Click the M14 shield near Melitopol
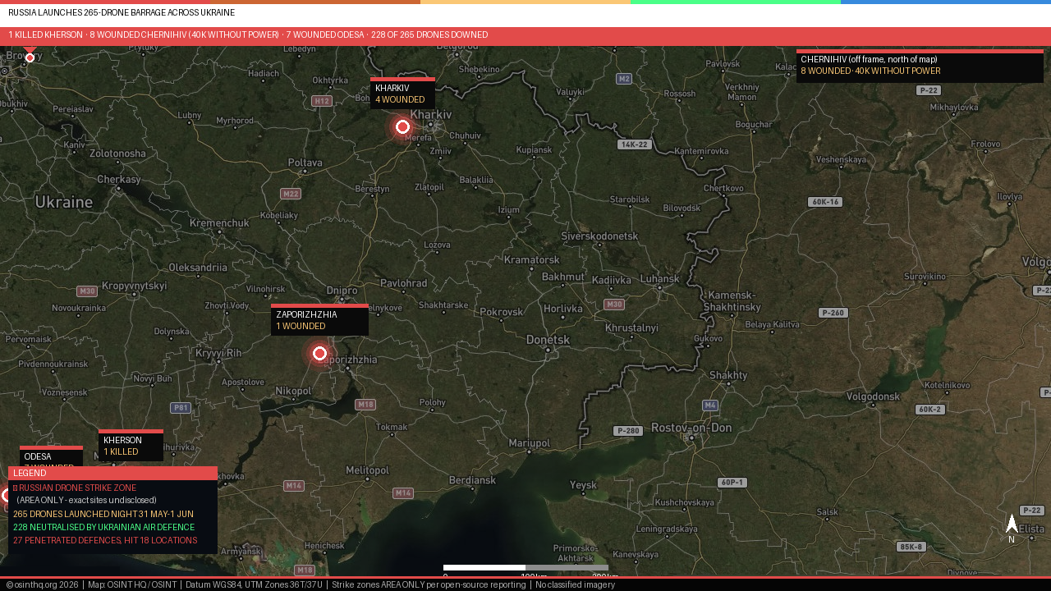 click(294, 486)
